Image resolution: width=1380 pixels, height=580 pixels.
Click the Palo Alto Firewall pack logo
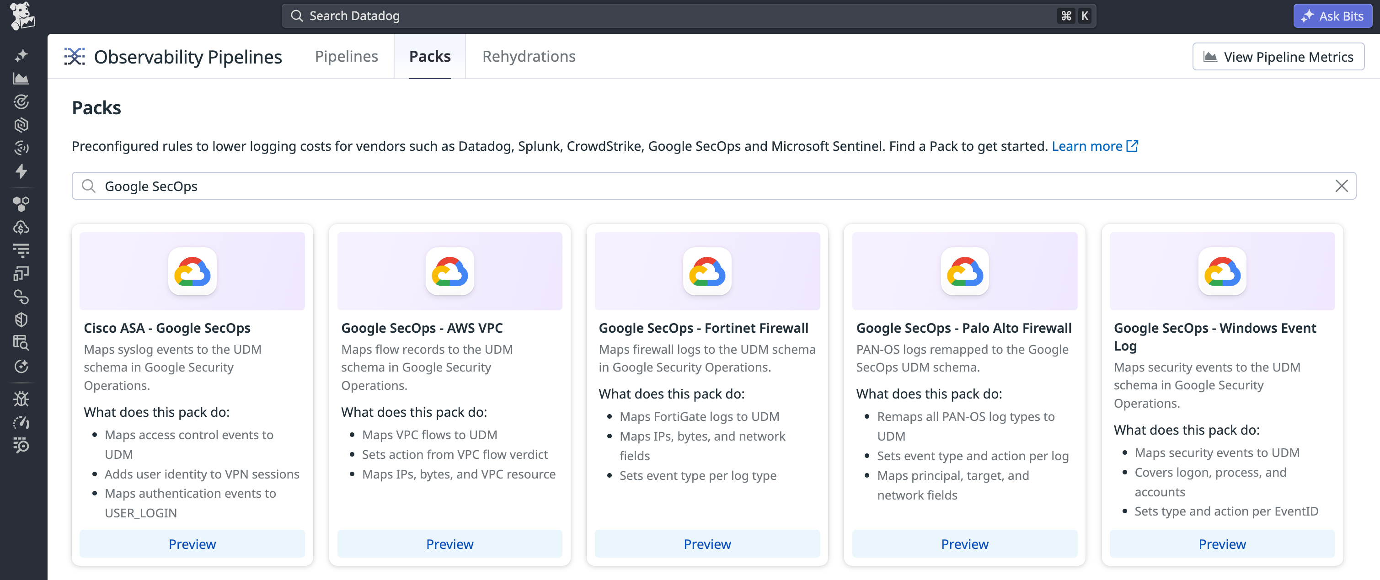click(965, 271)
